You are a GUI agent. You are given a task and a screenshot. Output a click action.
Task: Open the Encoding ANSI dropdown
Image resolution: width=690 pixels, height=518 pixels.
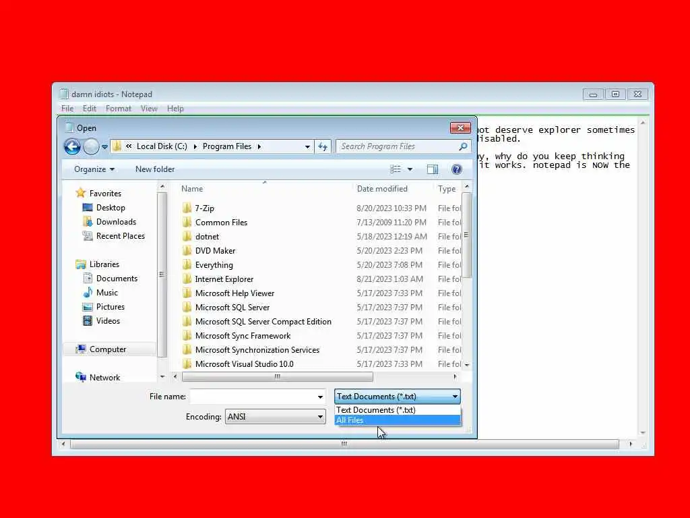(276, 417)
